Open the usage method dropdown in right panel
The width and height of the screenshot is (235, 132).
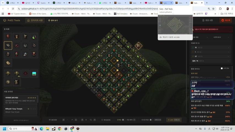(200, 37)
